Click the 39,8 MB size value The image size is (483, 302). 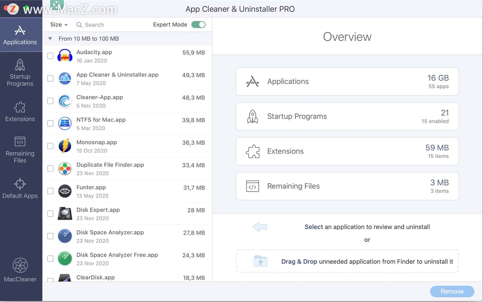(194, 120)
